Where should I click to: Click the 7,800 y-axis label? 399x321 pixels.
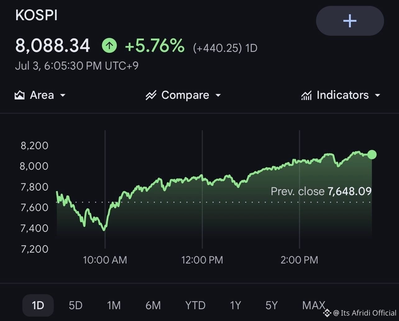click(x=34, y=187)
